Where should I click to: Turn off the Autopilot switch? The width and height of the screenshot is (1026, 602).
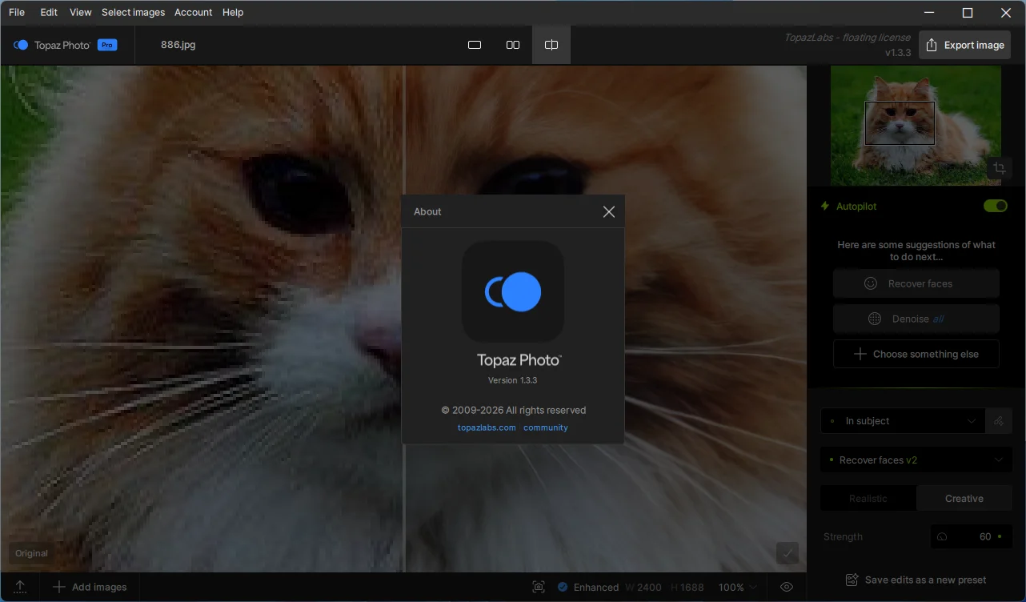tap(996, 207)
